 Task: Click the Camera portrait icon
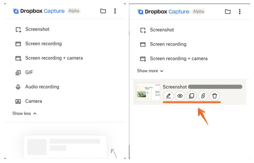(18, 102)
